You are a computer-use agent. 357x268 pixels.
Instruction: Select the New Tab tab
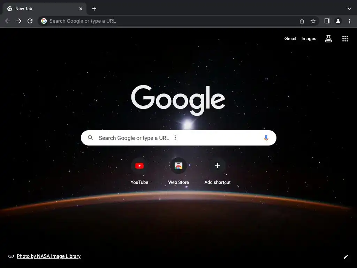tap(45, 9)
